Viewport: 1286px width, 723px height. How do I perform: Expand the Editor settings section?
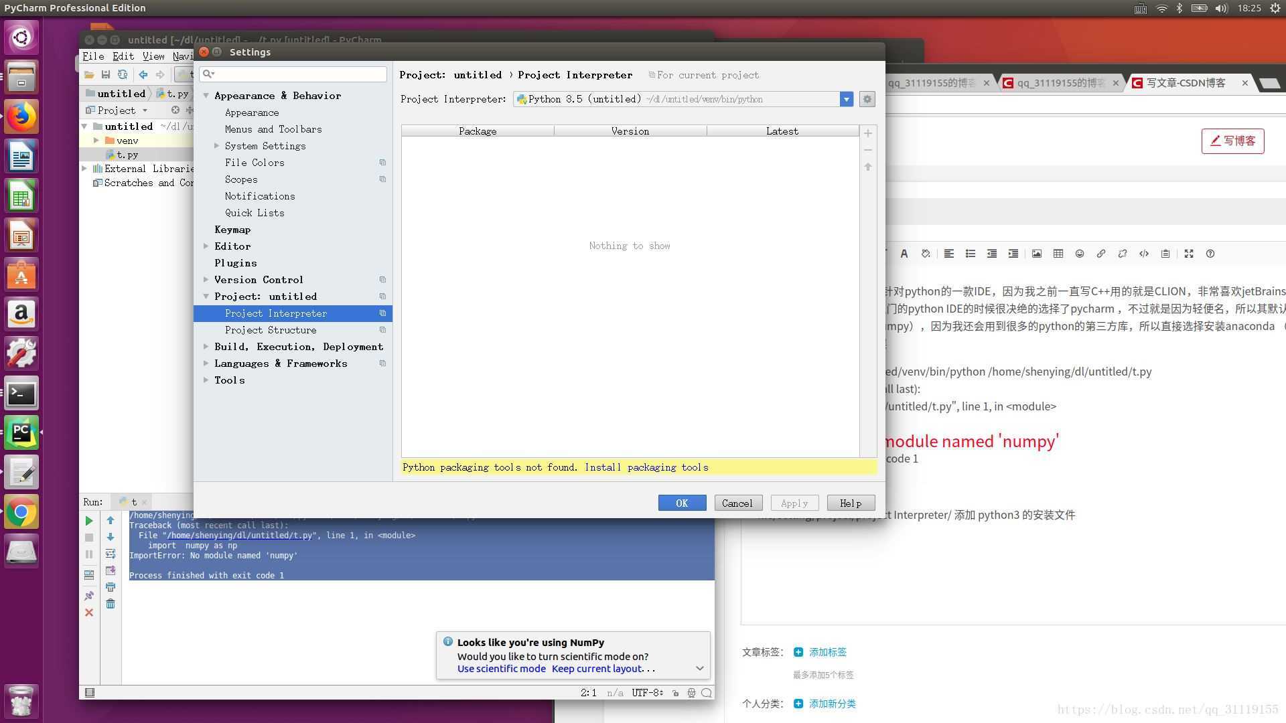[206, 246]
